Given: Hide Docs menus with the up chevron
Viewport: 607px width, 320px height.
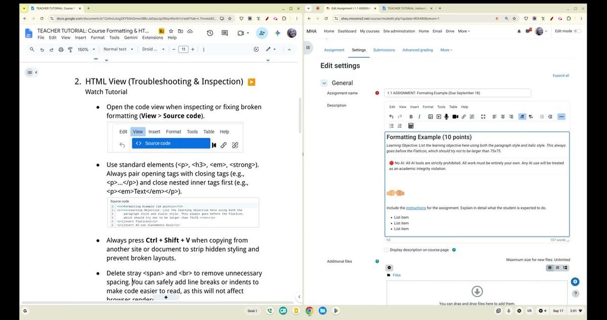Looking at the screenshot, I should point(289,50).
